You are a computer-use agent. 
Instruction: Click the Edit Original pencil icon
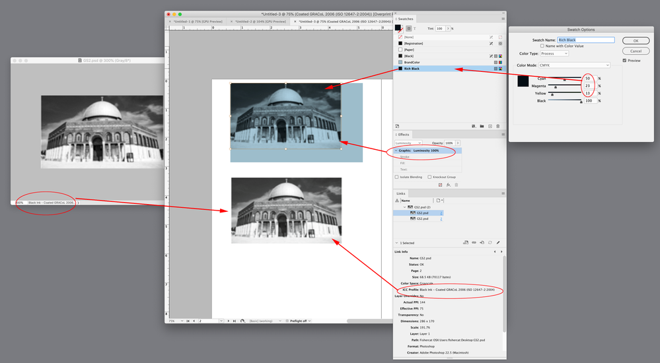pyautogui.click(x=498, y=243)
